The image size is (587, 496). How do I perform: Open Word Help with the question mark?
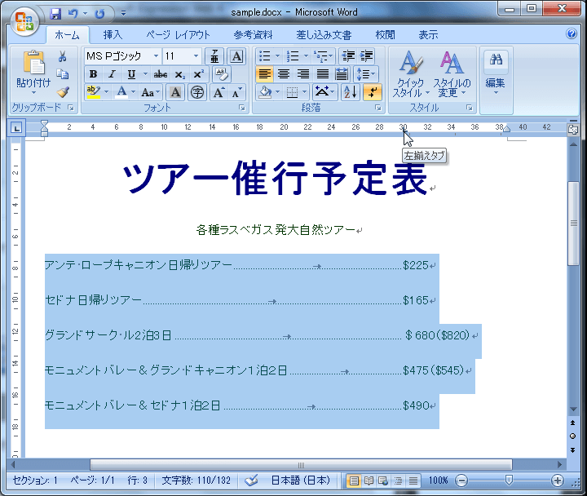[572, 34]
